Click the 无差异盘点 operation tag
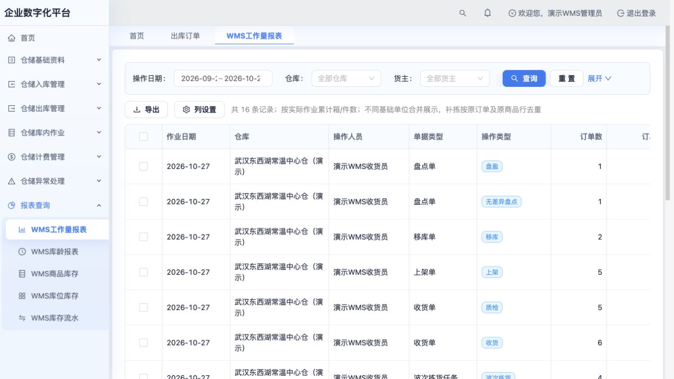 (x=501, y=202)
